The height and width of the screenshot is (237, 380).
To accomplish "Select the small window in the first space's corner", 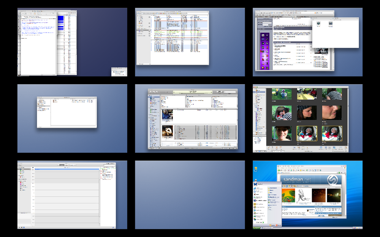I will (x=119, y=72).
